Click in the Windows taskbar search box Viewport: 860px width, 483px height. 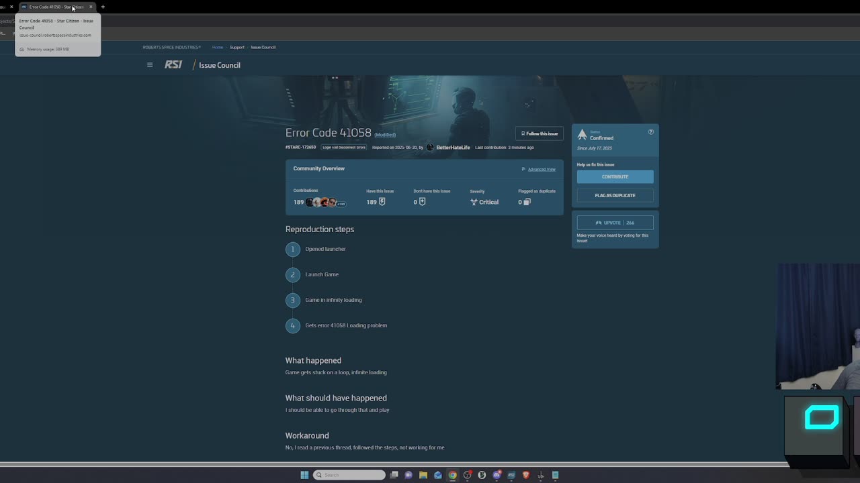tap(349, 475)
